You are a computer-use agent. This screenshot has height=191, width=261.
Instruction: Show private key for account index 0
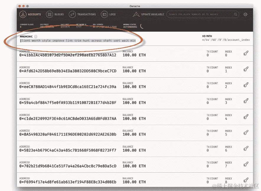click(x=246, y=53)
